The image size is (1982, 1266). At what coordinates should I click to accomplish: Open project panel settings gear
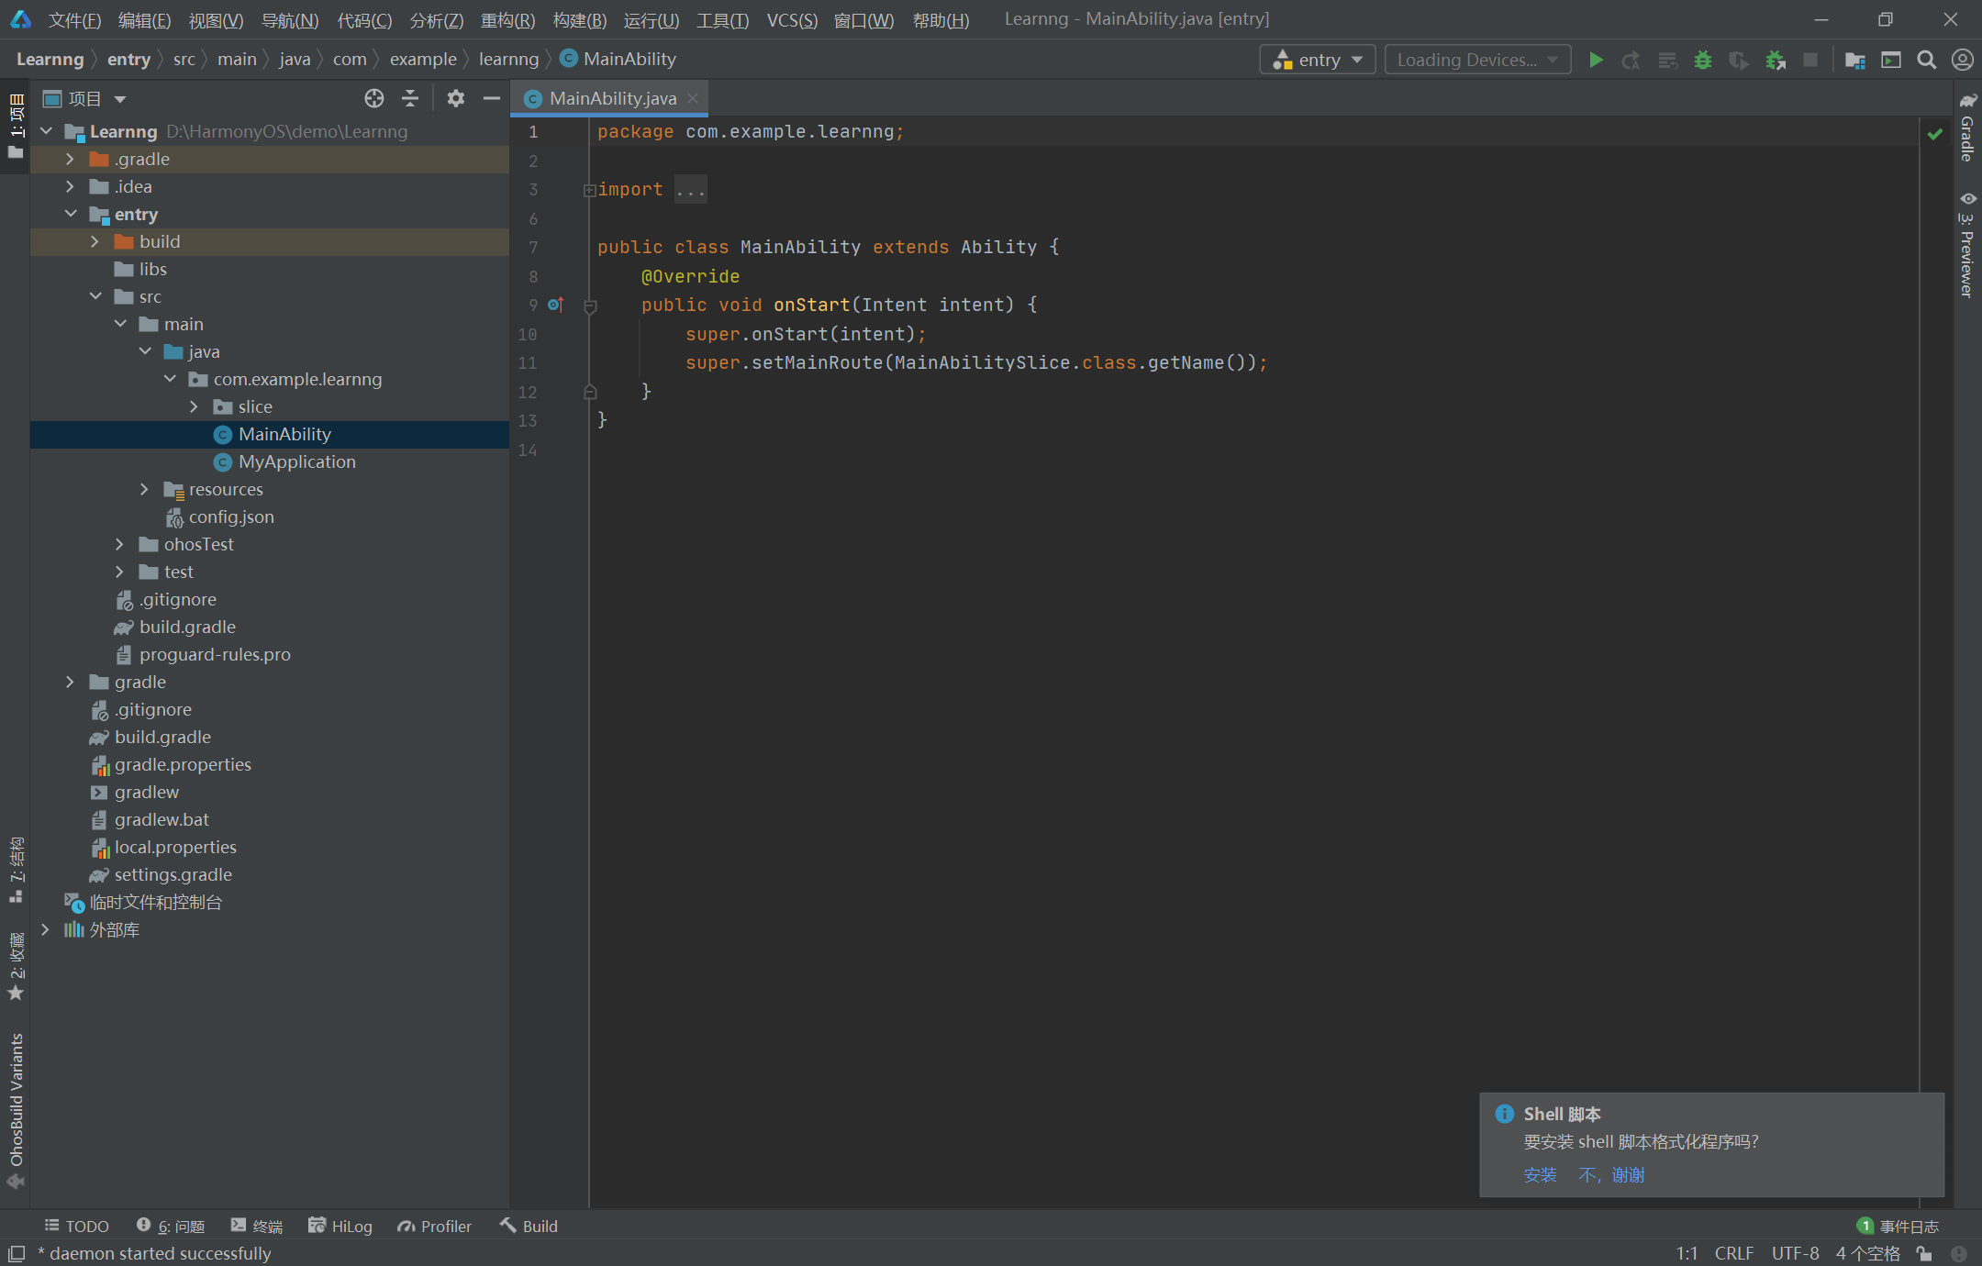[455, 98]
